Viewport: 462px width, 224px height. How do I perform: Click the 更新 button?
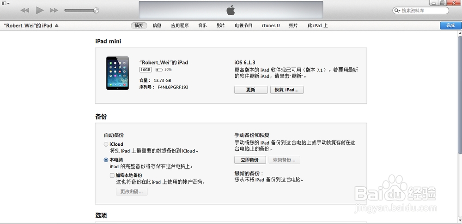point(251,90)
